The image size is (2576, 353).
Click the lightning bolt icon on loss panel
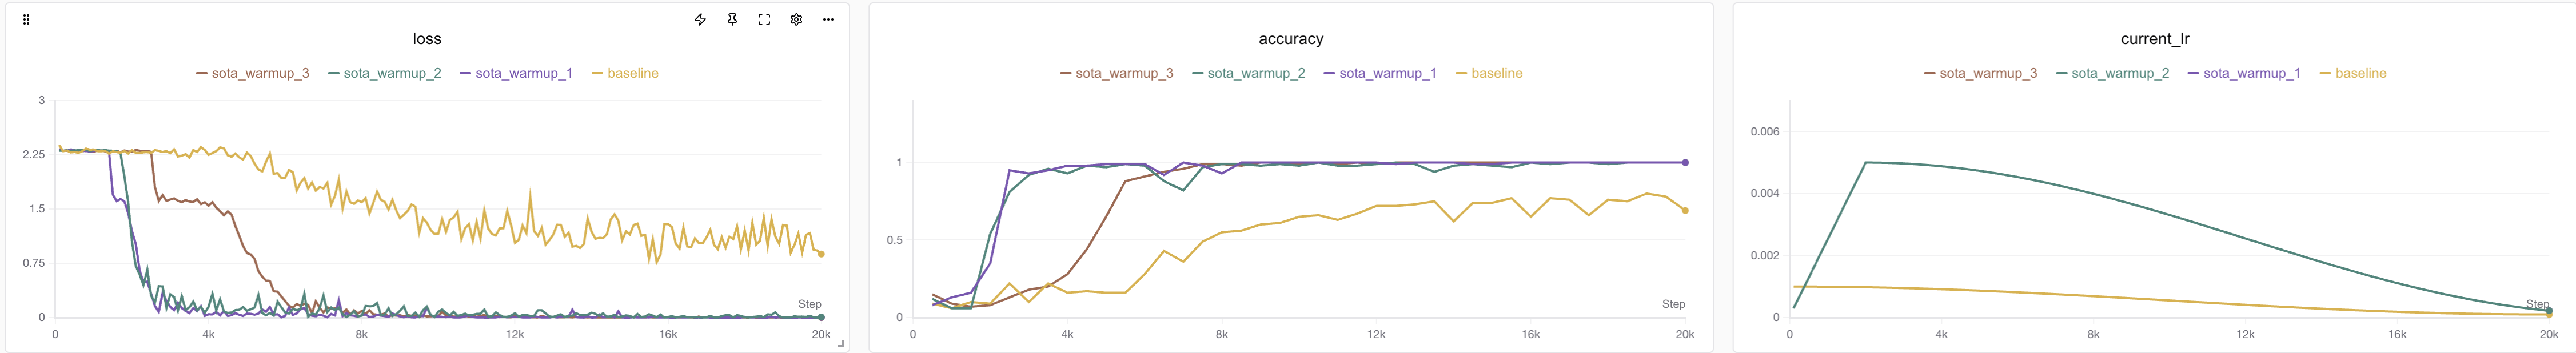[700, 19]
